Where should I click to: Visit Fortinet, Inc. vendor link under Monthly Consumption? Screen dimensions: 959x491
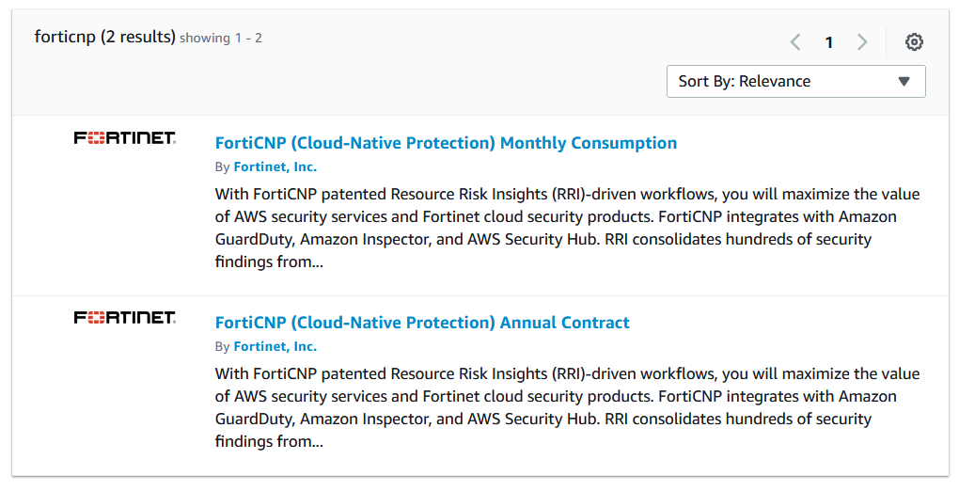(x=275, y=166)
